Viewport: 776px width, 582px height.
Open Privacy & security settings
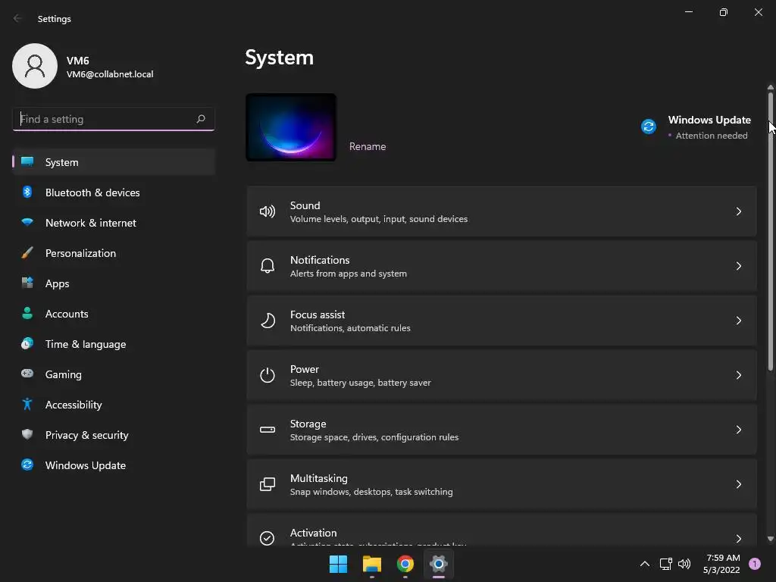click(114, 434)
